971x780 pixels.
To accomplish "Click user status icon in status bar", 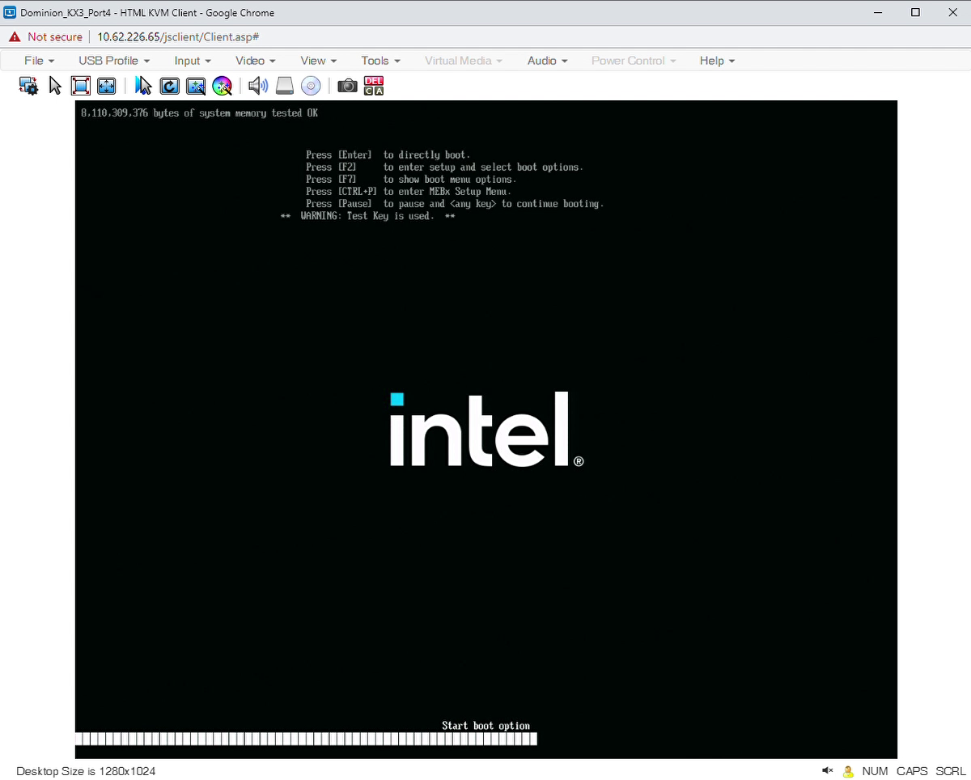I will (848, 771).
